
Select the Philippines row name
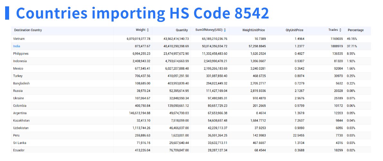pyautogui.click(x=21, y=54)
